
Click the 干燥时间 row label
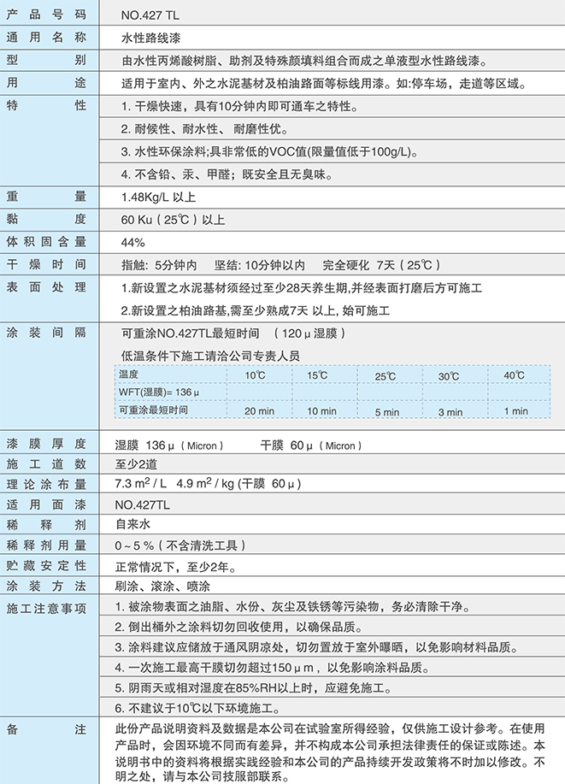pyautogui.click(x=46, y=264)
